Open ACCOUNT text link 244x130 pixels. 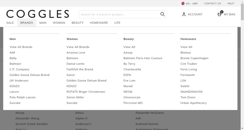click(x=195, y=14)
